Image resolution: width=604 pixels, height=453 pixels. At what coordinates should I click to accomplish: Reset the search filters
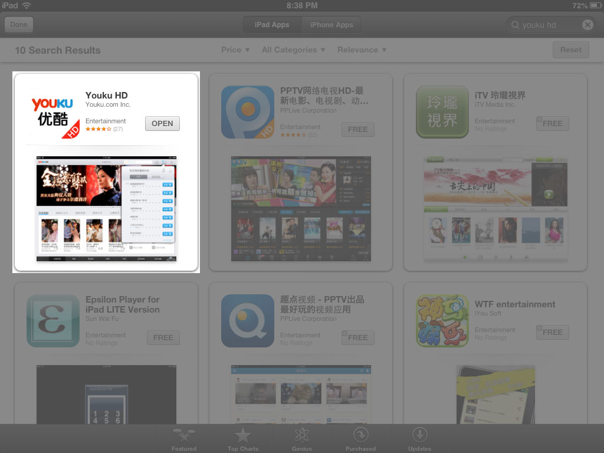[570, 50]
